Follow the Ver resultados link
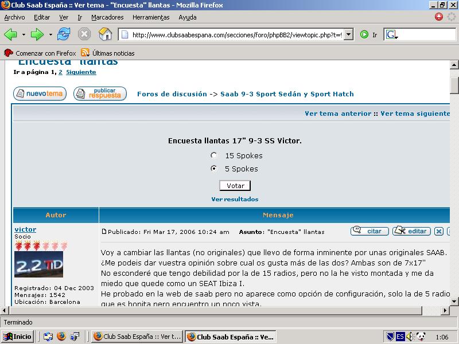The image size is (459, 344). [x=235, y=199]
